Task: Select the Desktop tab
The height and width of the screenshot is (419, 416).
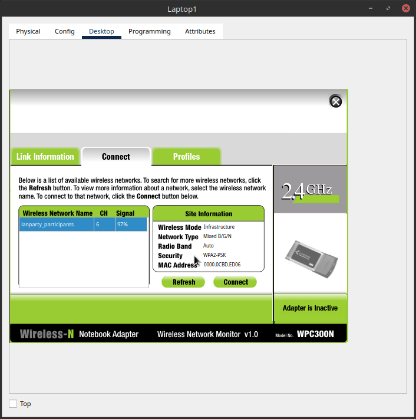Action: pos(101,31)
